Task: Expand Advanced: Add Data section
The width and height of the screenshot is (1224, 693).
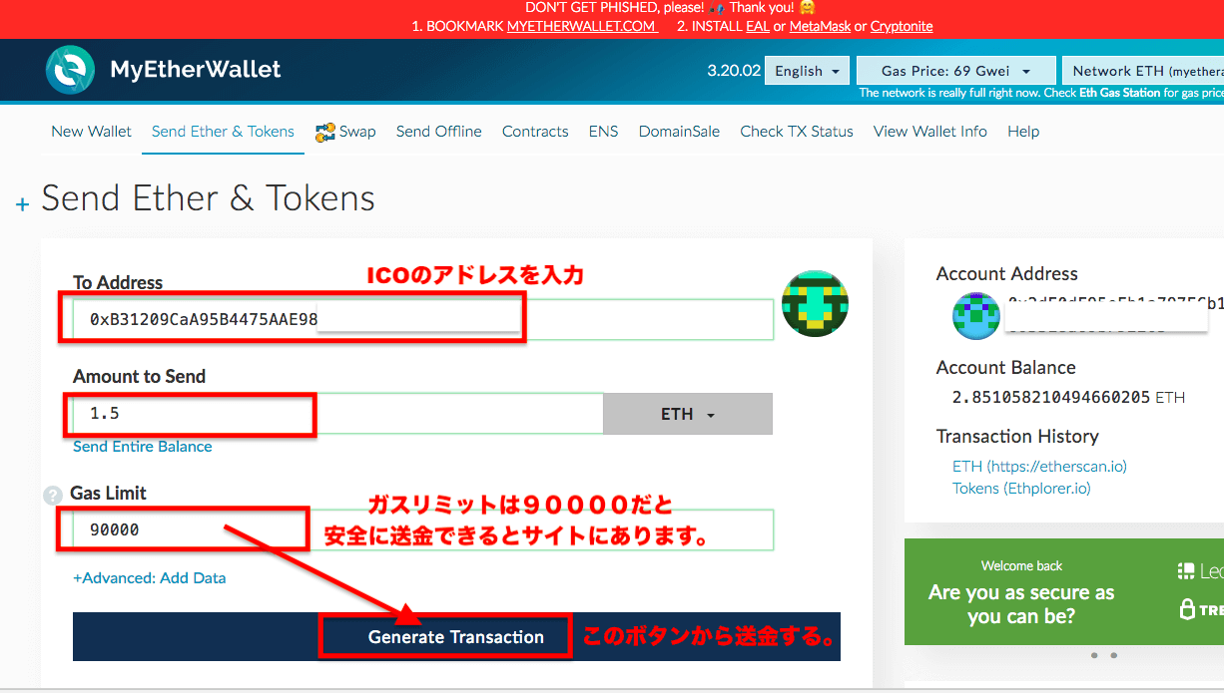Action: click(x=150, y=578)
